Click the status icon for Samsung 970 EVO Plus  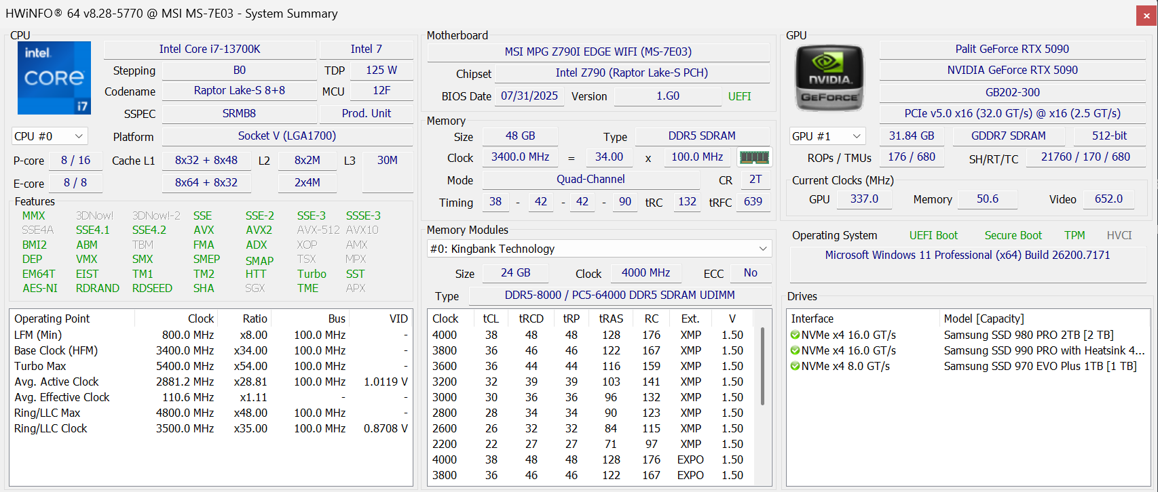click(795, 366)
